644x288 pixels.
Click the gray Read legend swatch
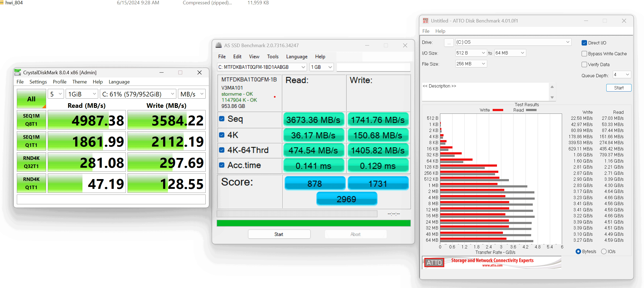click(531, 110)
